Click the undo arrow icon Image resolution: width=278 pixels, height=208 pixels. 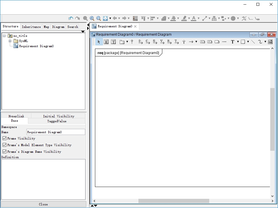[x=71, y=18]
